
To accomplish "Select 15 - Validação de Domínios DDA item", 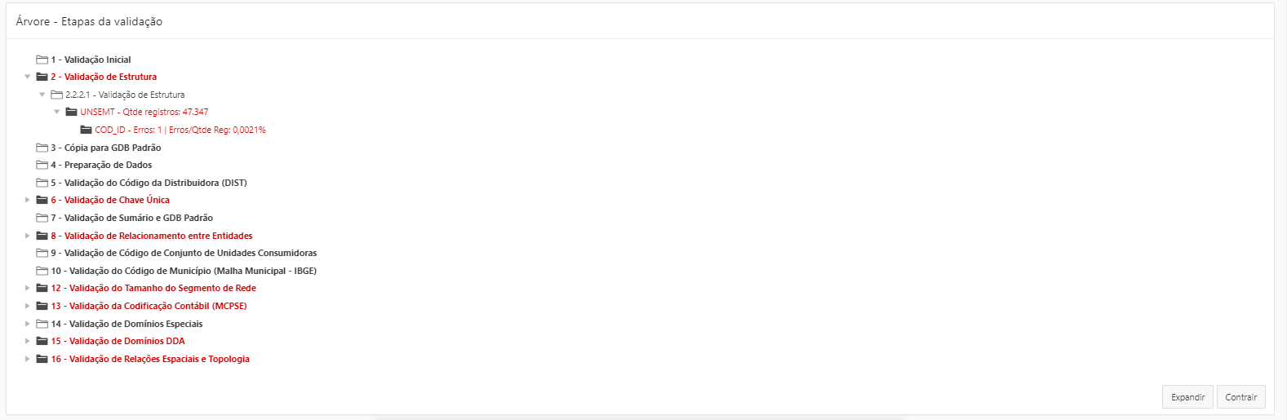I will click(x=118, y=341).
